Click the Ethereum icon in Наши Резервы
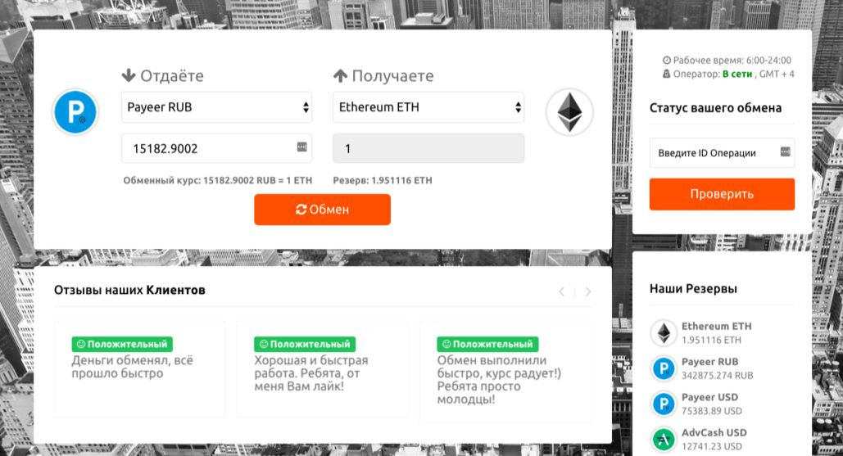 [x=664, y=333]
